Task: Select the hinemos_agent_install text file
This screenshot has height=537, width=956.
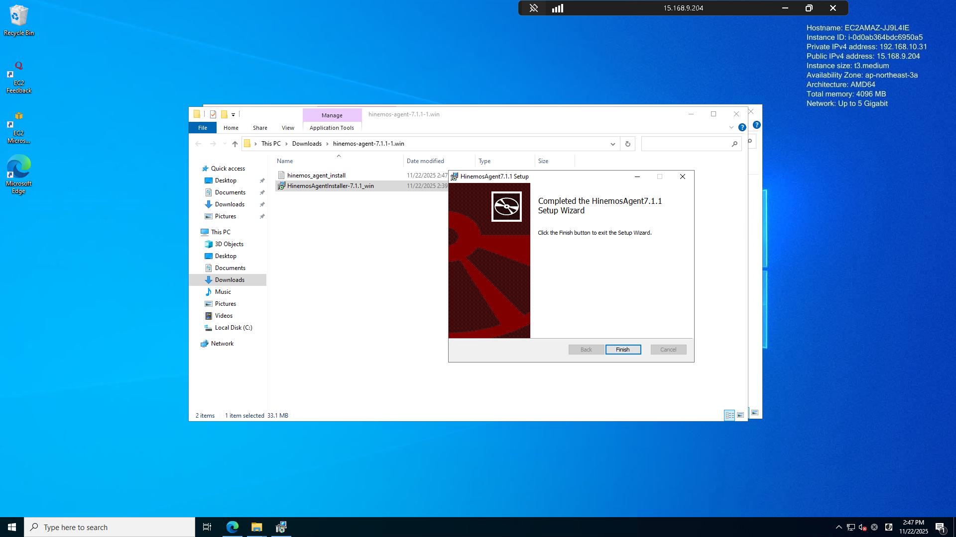Action: (316, 176)
